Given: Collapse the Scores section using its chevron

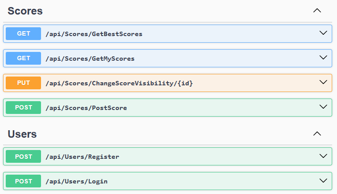Looking at the screenshot, I should pyautogui.click(x=317, y=11).
